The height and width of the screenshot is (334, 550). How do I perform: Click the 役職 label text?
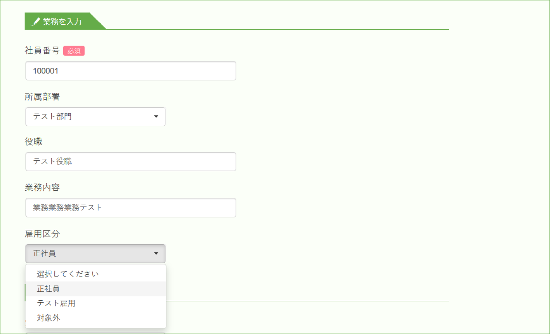[34, 142]
